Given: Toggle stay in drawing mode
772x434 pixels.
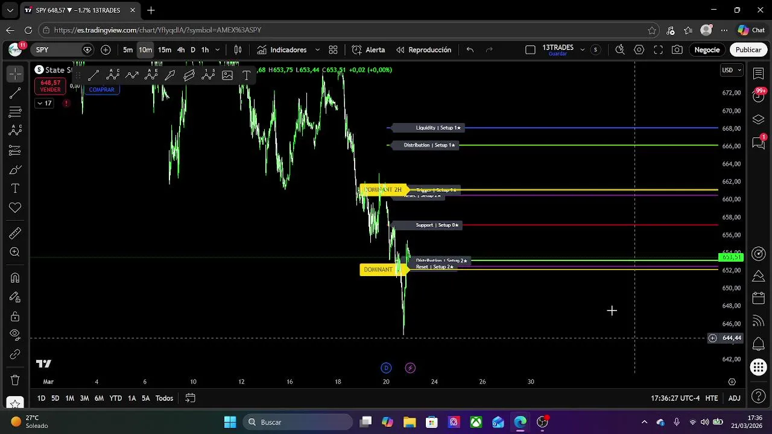Looking at the screenshot, I should (x=15, y=297).
